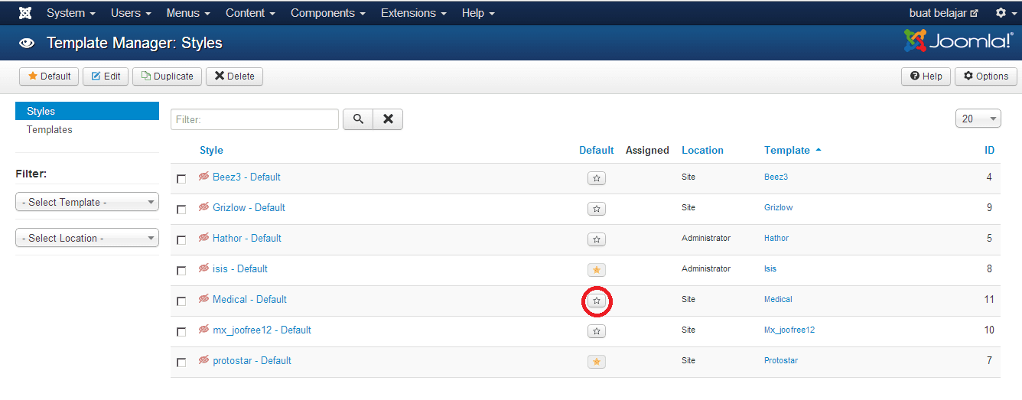1022x400 pixels.
Task: Click the gold default star for protostar
Action: click(x=597, y=362)
